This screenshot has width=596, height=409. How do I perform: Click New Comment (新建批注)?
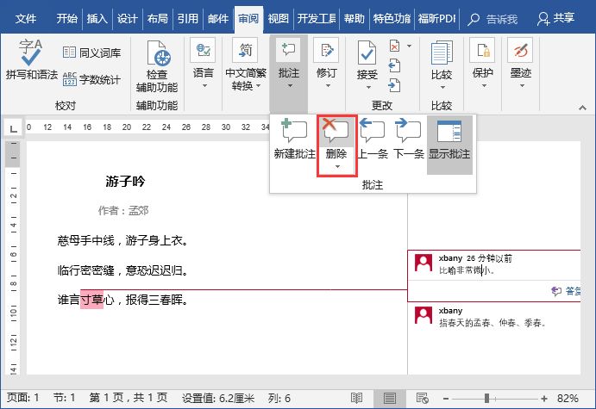coord(295,139)
